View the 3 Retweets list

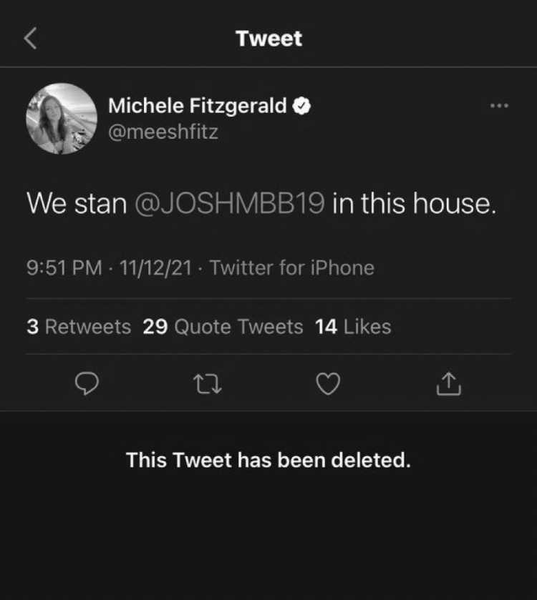tap(79, 326)
